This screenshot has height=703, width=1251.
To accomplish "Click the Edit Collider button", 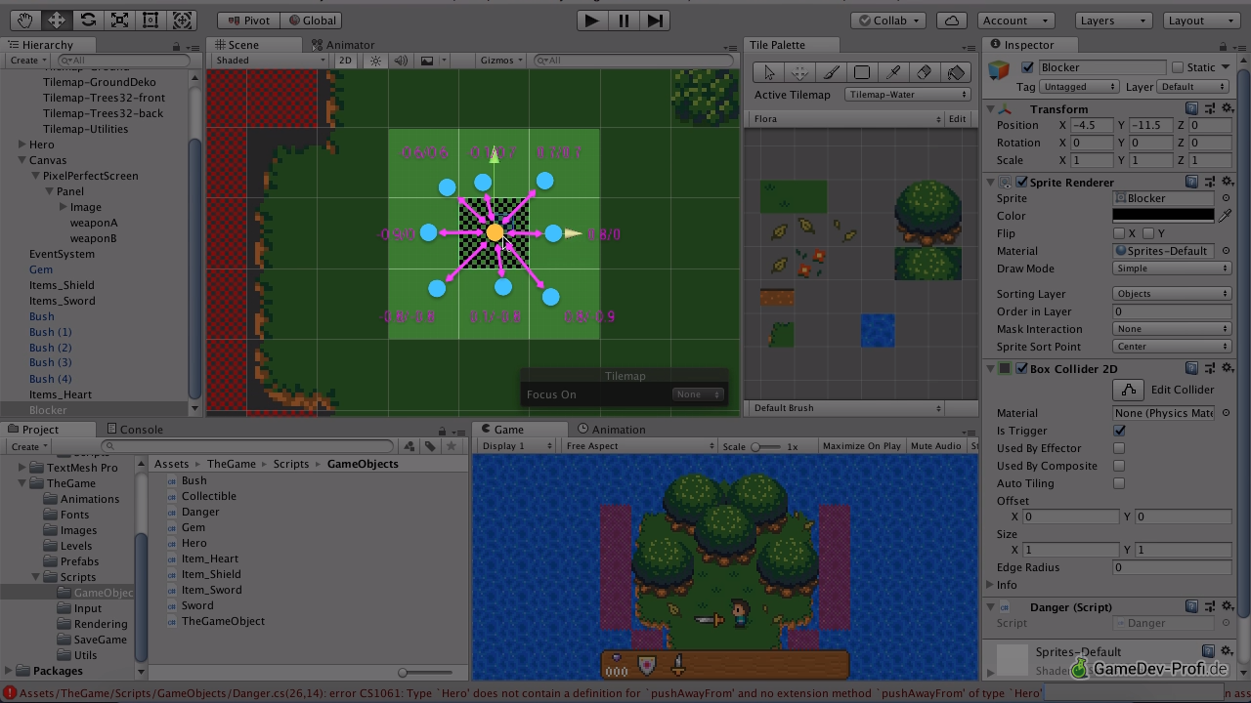I will pos(1129,390).
